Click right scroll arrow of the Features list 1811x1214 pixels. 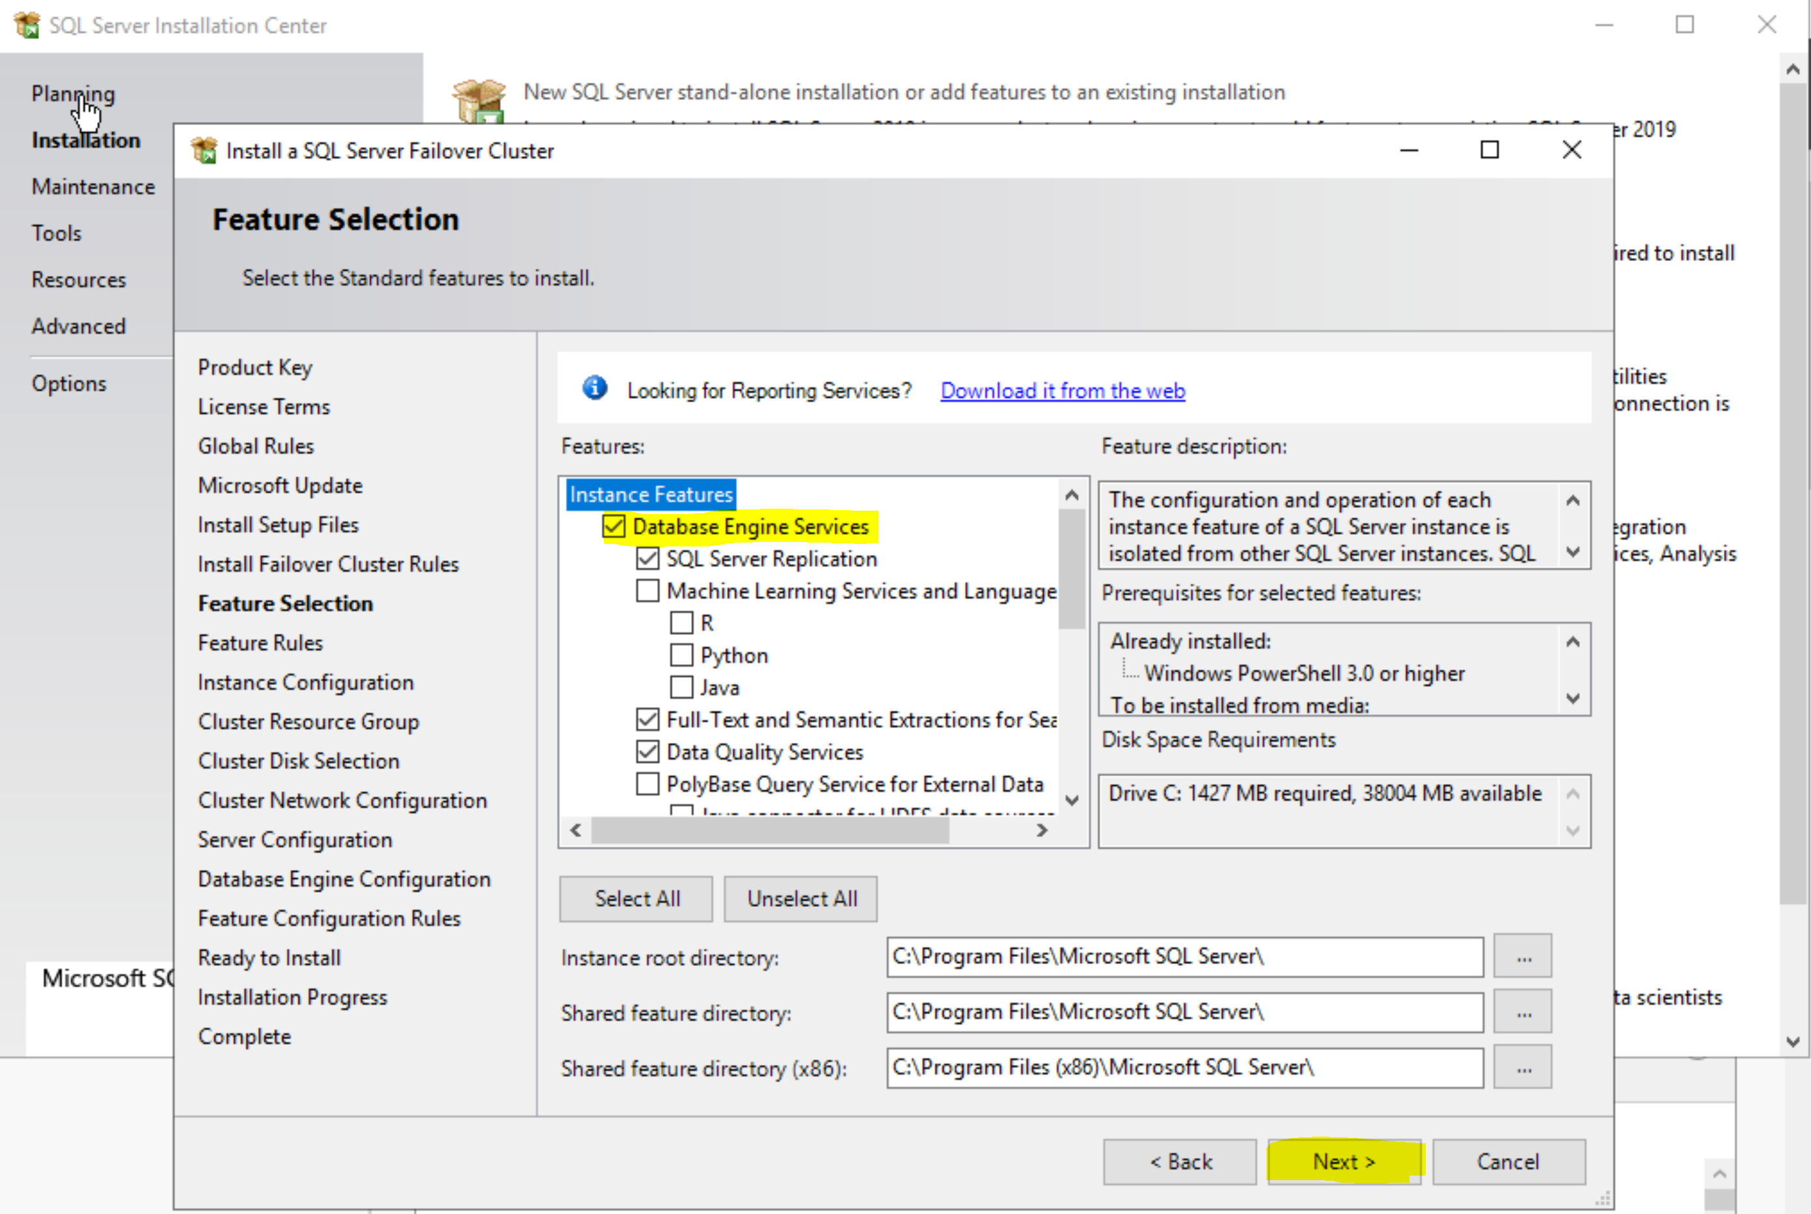tap(1042, 830)
